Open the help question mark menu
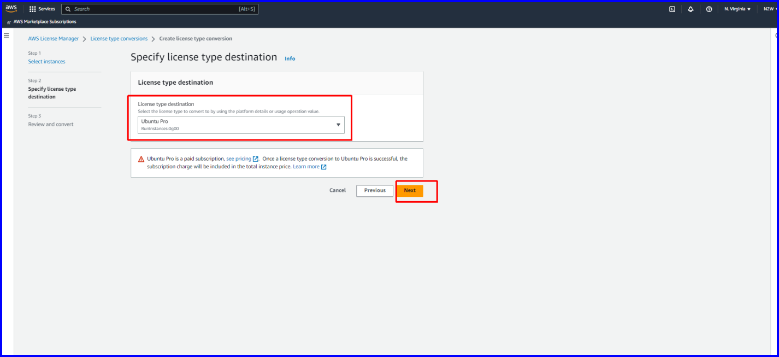The height and width of the screenshot is (357, 779). tap(709, 9)
